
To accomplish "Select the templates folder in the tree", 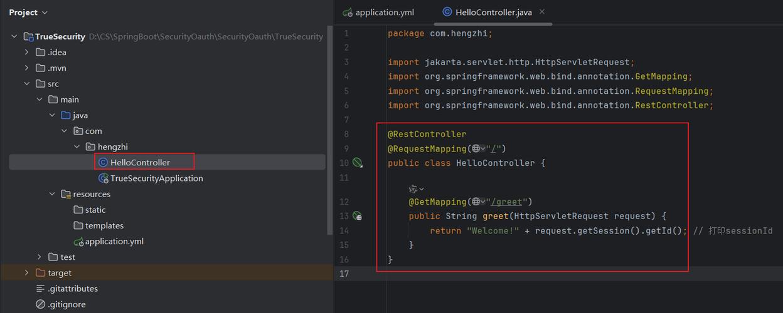I will pos(104,226).
